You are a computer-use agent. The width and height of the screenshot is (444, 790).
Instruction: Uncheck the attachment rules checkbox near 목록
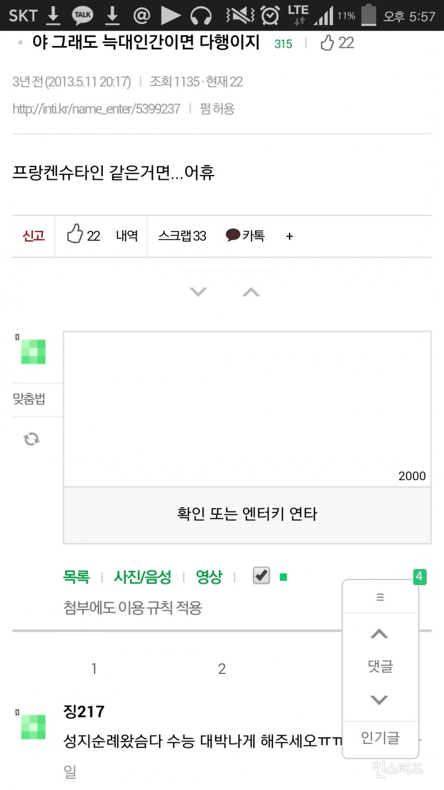[x=260, y=576]
